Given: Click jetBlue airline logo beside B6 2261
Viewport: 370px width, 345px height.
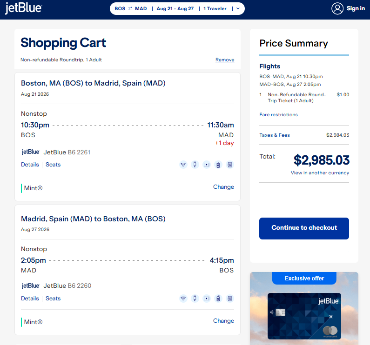Looking at the screenshot, I should (30, 152).
